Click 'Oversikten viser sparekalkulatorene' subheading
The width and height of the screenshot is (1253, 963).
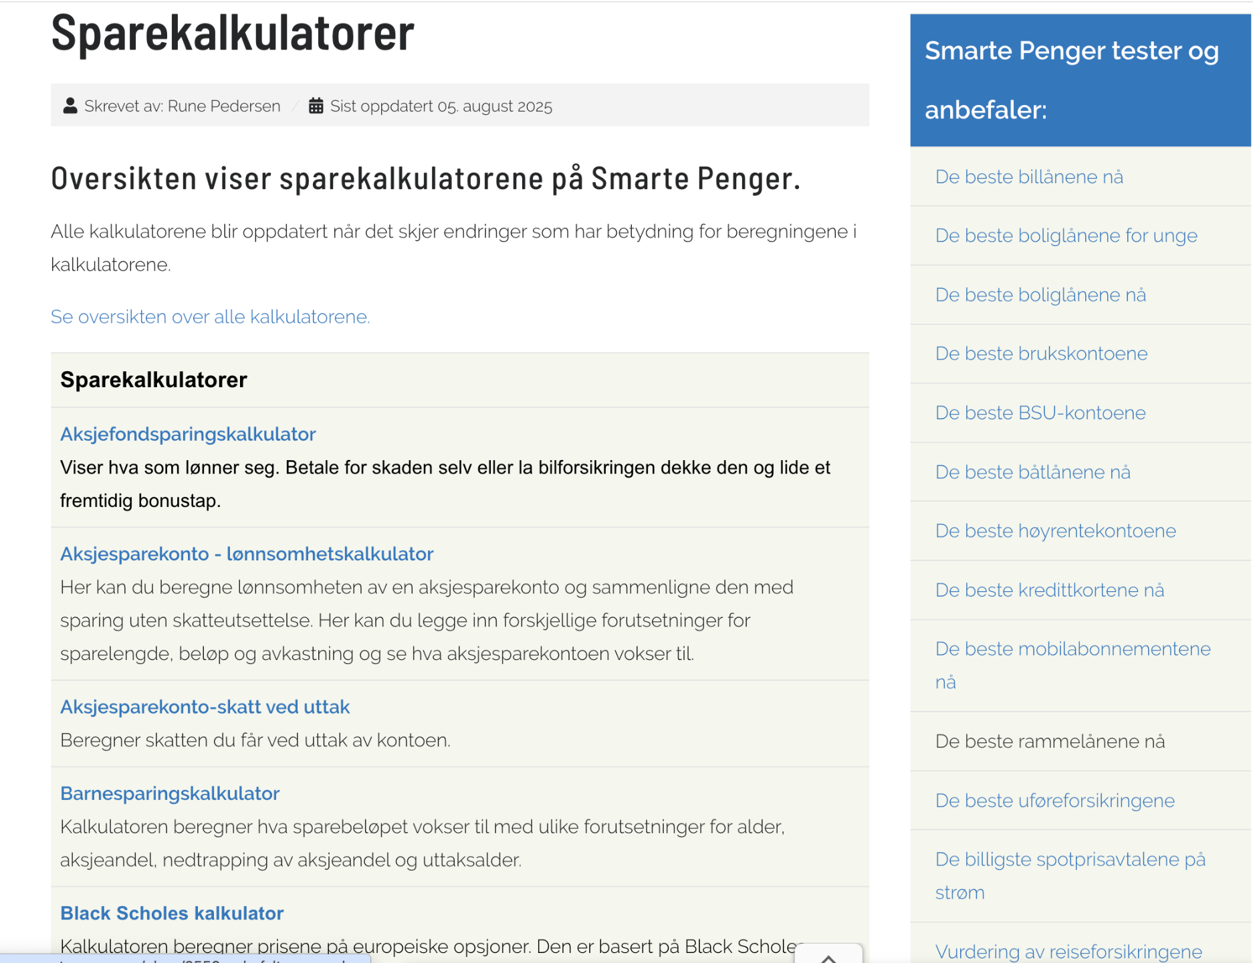[425, 179]
